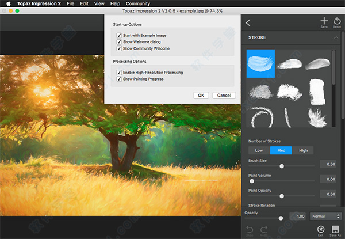The image size is (345, 239).
Task: Open the Topaz Impression 2 menu
Action: click(x=39, y=3)
